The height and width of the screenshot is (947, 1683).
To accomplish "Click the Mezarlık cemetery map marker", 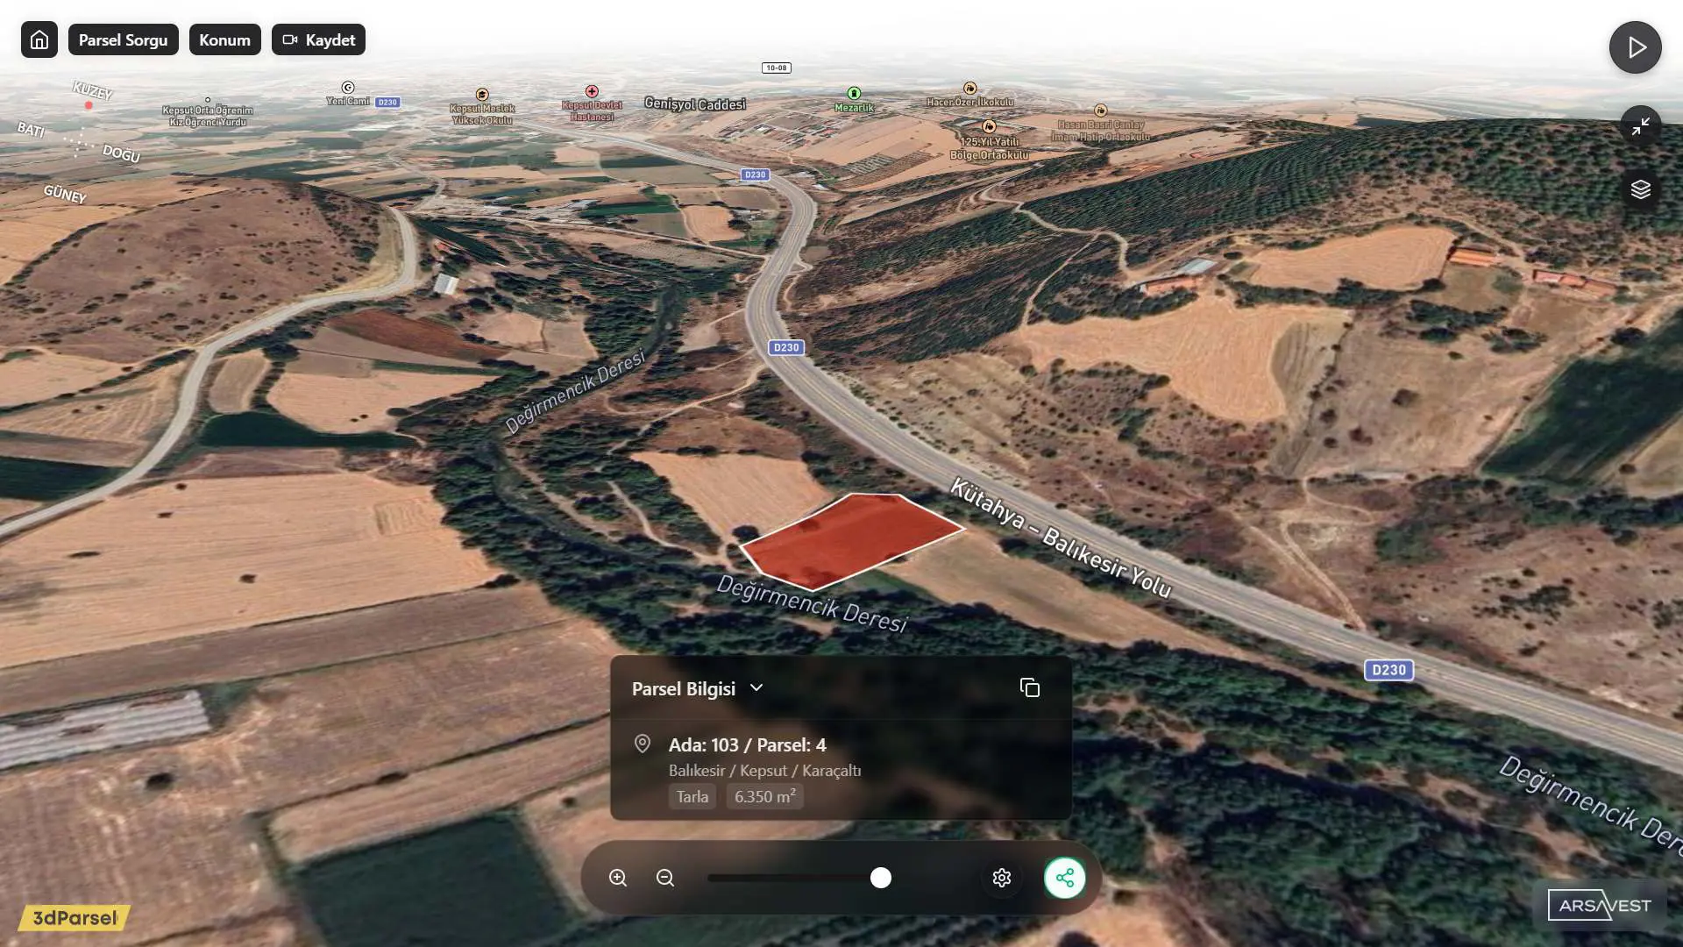I will pos(854,93).
